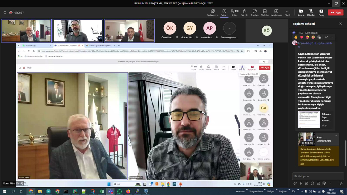Add heart reaction to chat message

click(x=302, y=37)
